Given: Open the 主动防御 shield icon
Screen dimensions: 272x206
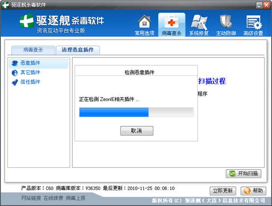Looking at the screenshot, I should 226,22.
